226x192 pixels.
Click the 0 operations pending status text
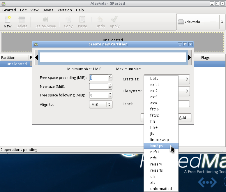click(x=19, y=150)
